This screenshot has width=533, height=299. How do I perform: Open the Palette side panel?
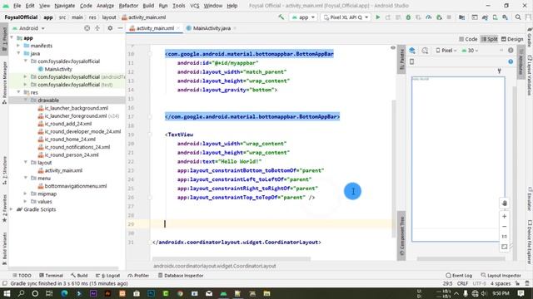[x=401, y=59]
